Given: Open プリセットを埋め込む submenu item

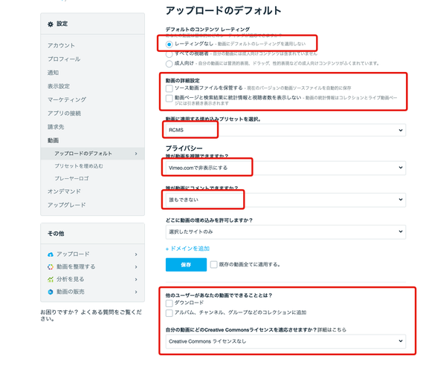Looking at the screenshot, I should coord(79,166).
